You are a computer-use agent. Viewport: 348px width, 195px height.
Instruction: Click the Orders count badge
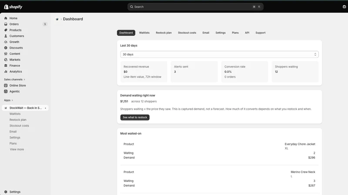tap(45, 24)
